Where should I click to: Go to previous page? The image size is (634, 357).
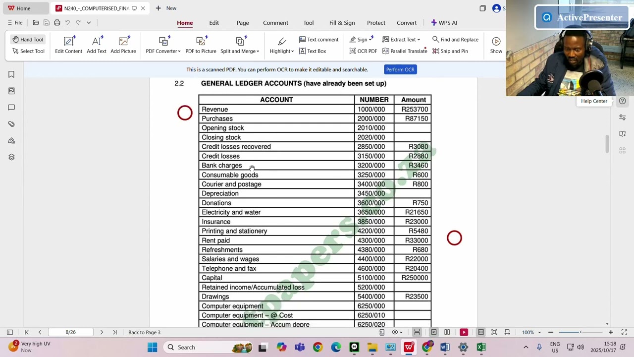pos(40,332)
